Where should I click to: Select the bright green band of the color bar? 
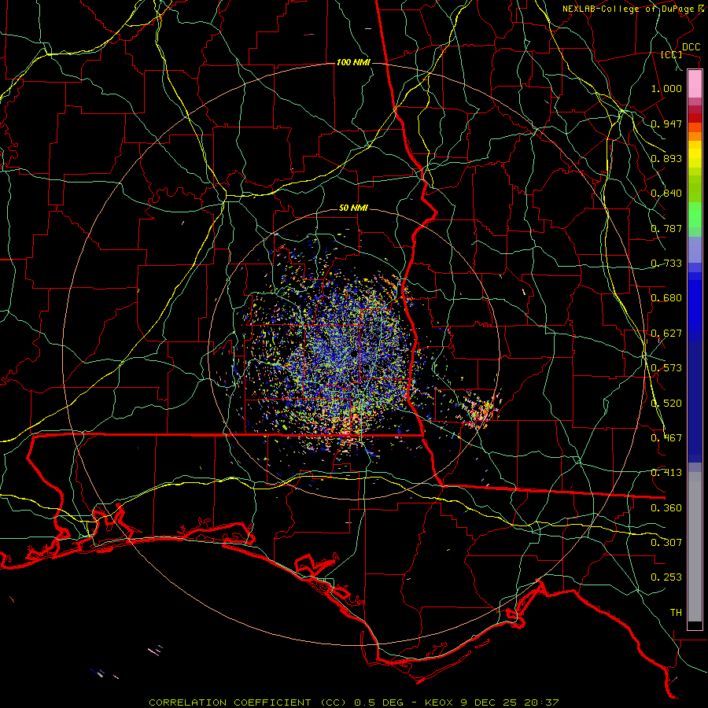[695, 215]
